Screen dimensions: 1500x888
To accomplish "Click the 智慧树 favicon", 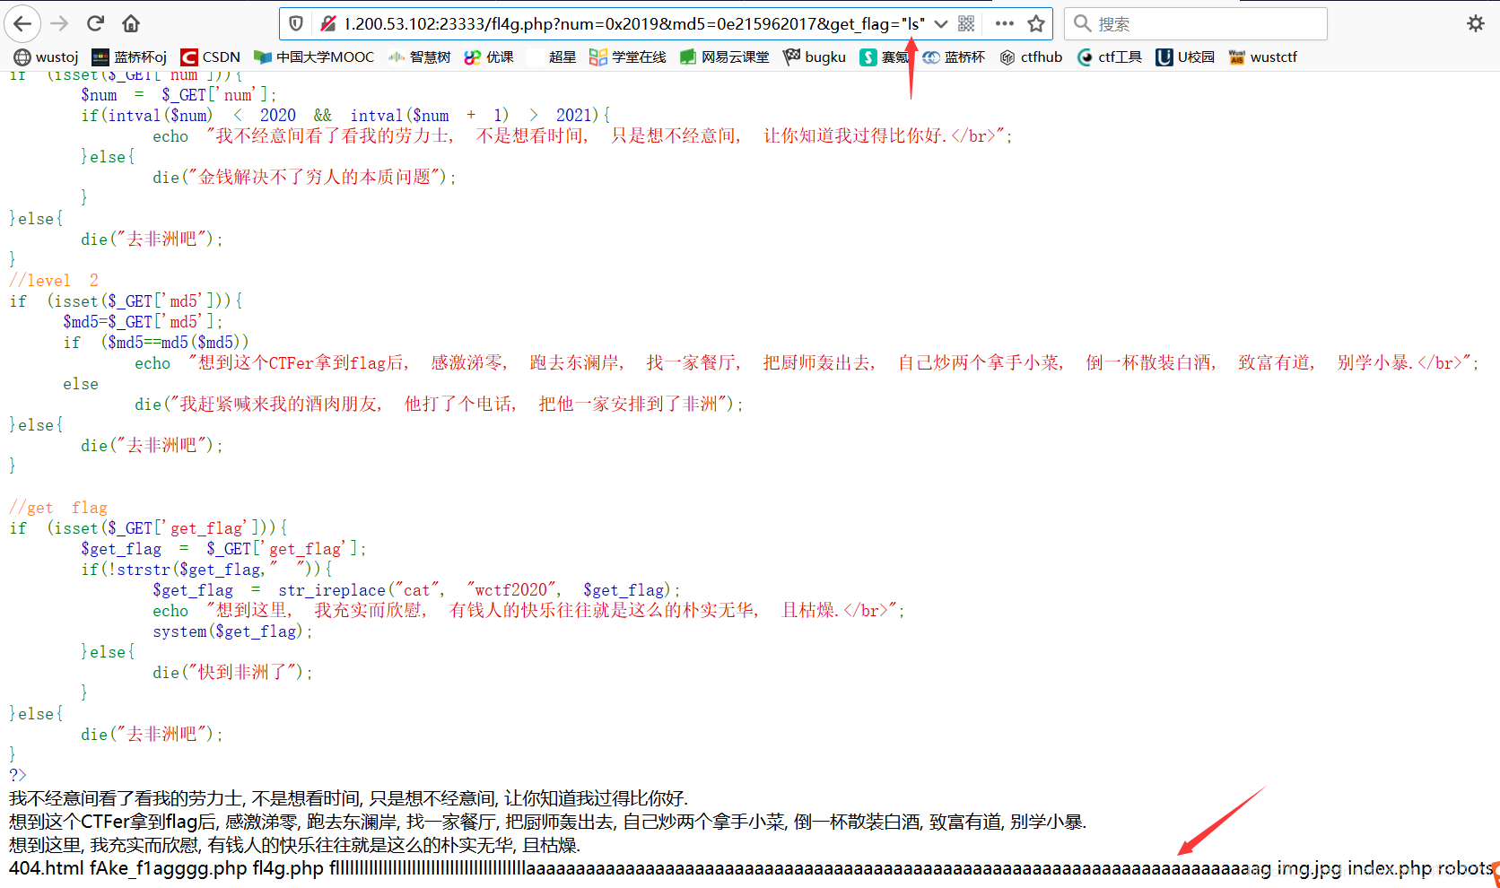I will (397, 57).
